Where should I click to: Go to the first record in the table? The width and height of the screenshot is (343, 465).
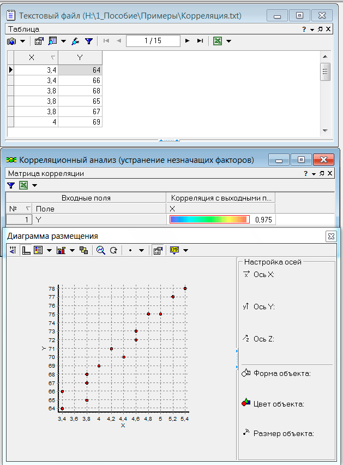(106, 41)
